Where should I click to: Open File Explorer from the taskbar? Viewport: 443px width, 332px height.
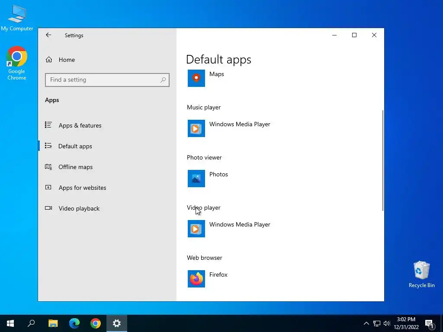click(53, 323)
